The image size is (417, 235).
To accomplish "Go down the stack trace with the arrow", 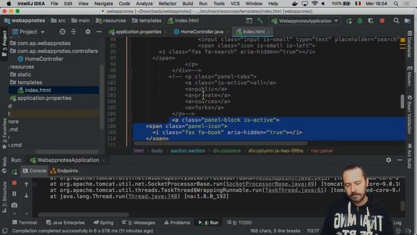I will (26, 195).
